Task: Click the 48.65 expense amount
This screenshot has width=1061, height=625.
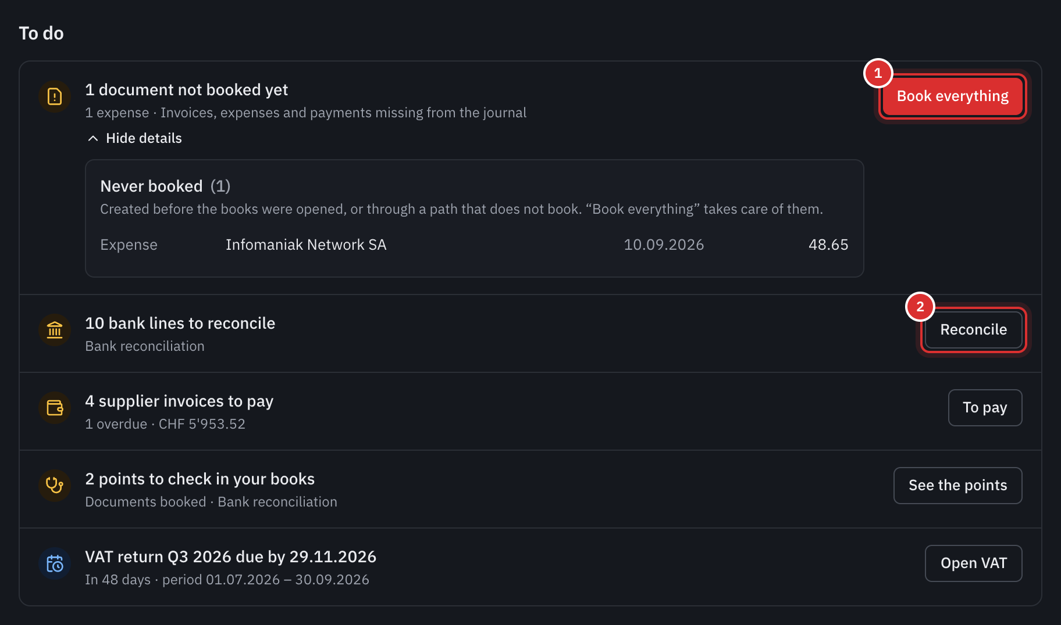Action: (x=828, y=245)
